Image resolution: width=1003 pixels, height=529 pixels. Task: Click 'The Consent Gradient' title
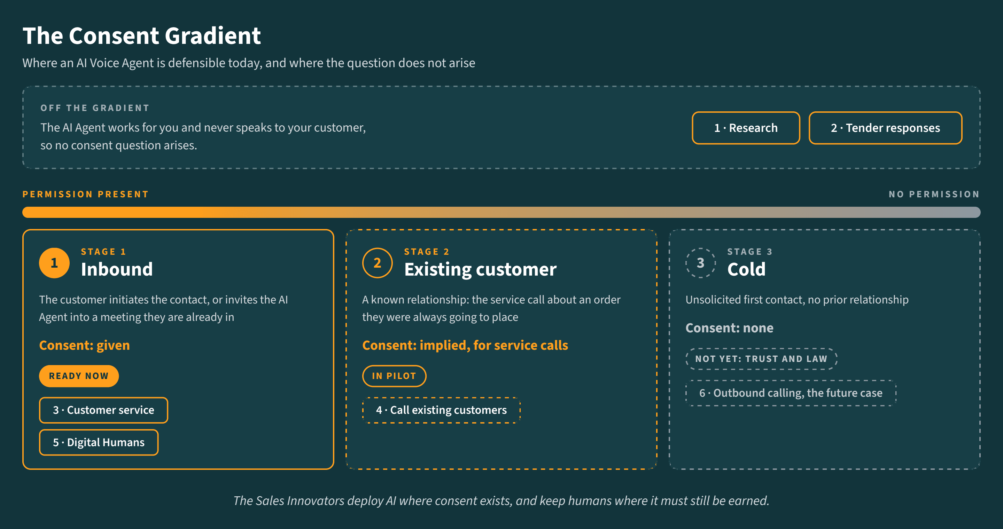pos(142,36)
